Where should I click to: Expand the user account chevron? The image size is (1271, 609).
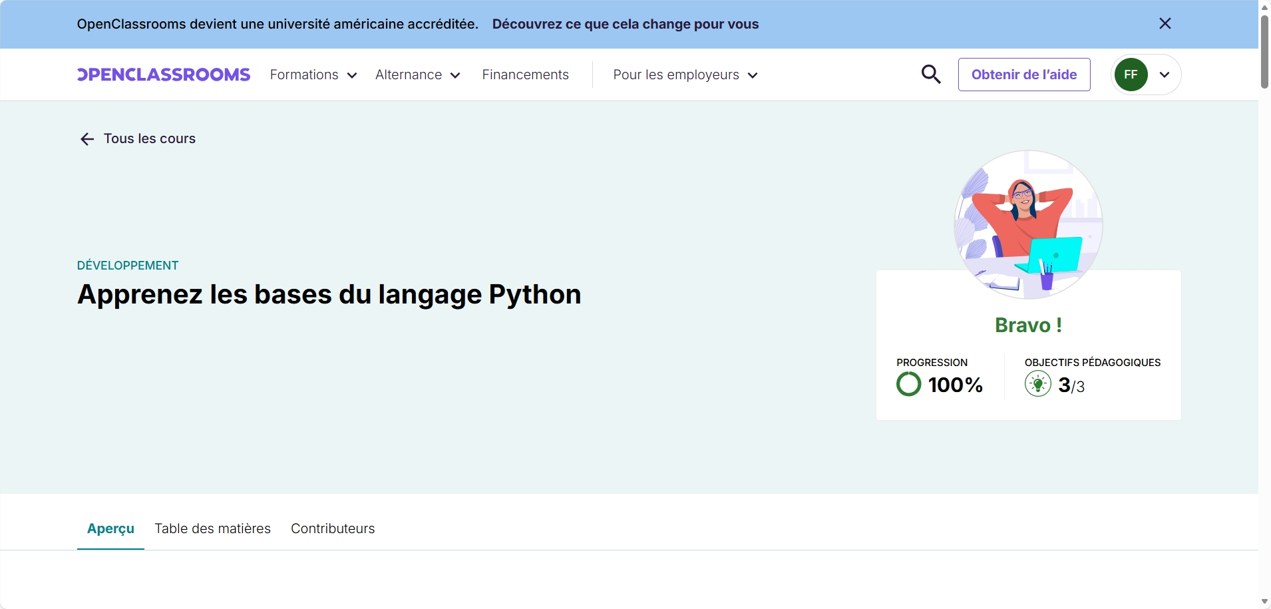1165,75
